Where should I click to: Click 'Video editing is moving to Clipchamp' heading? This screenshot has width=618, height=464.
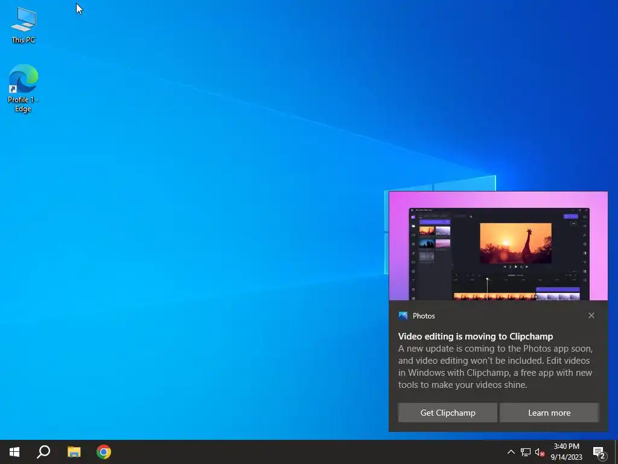(x=476, y=337)
